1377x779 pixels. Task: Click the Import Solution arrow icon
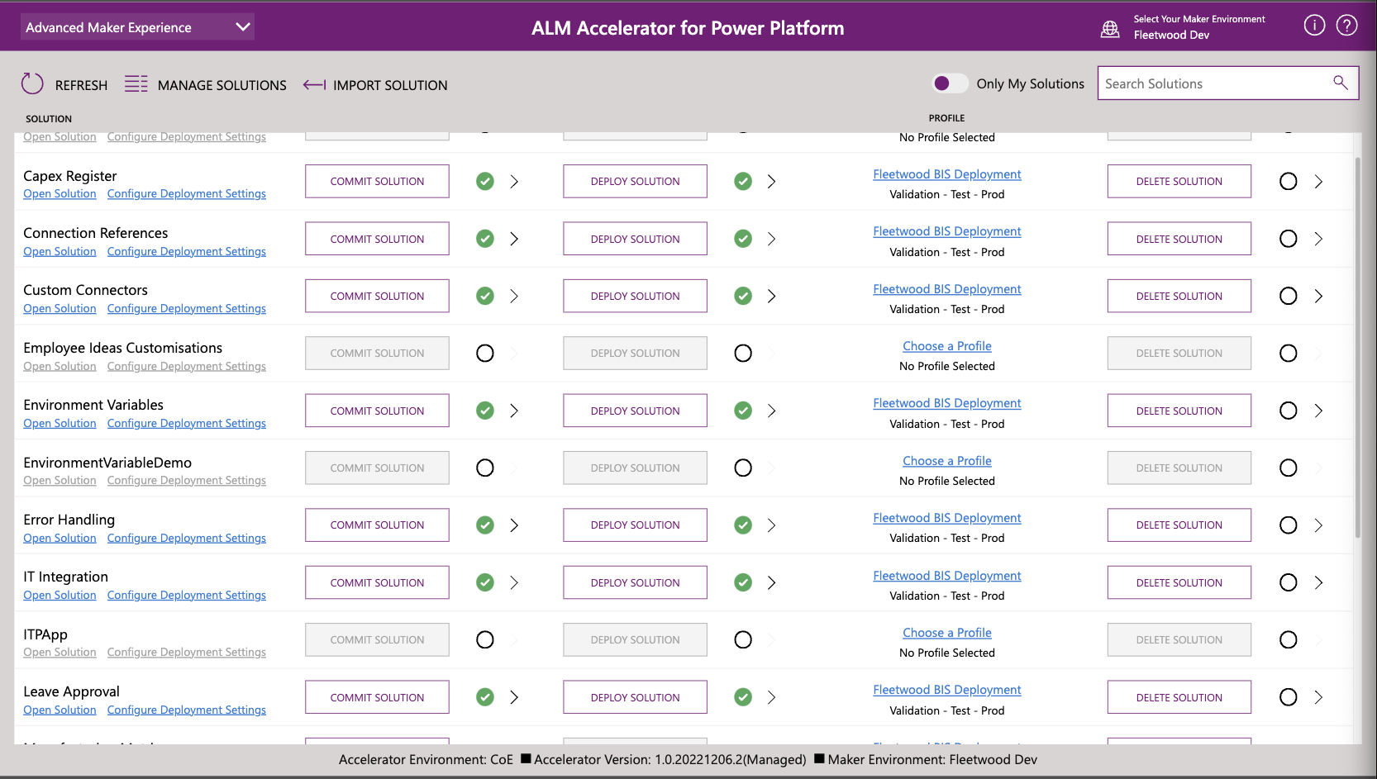(314, 84)
